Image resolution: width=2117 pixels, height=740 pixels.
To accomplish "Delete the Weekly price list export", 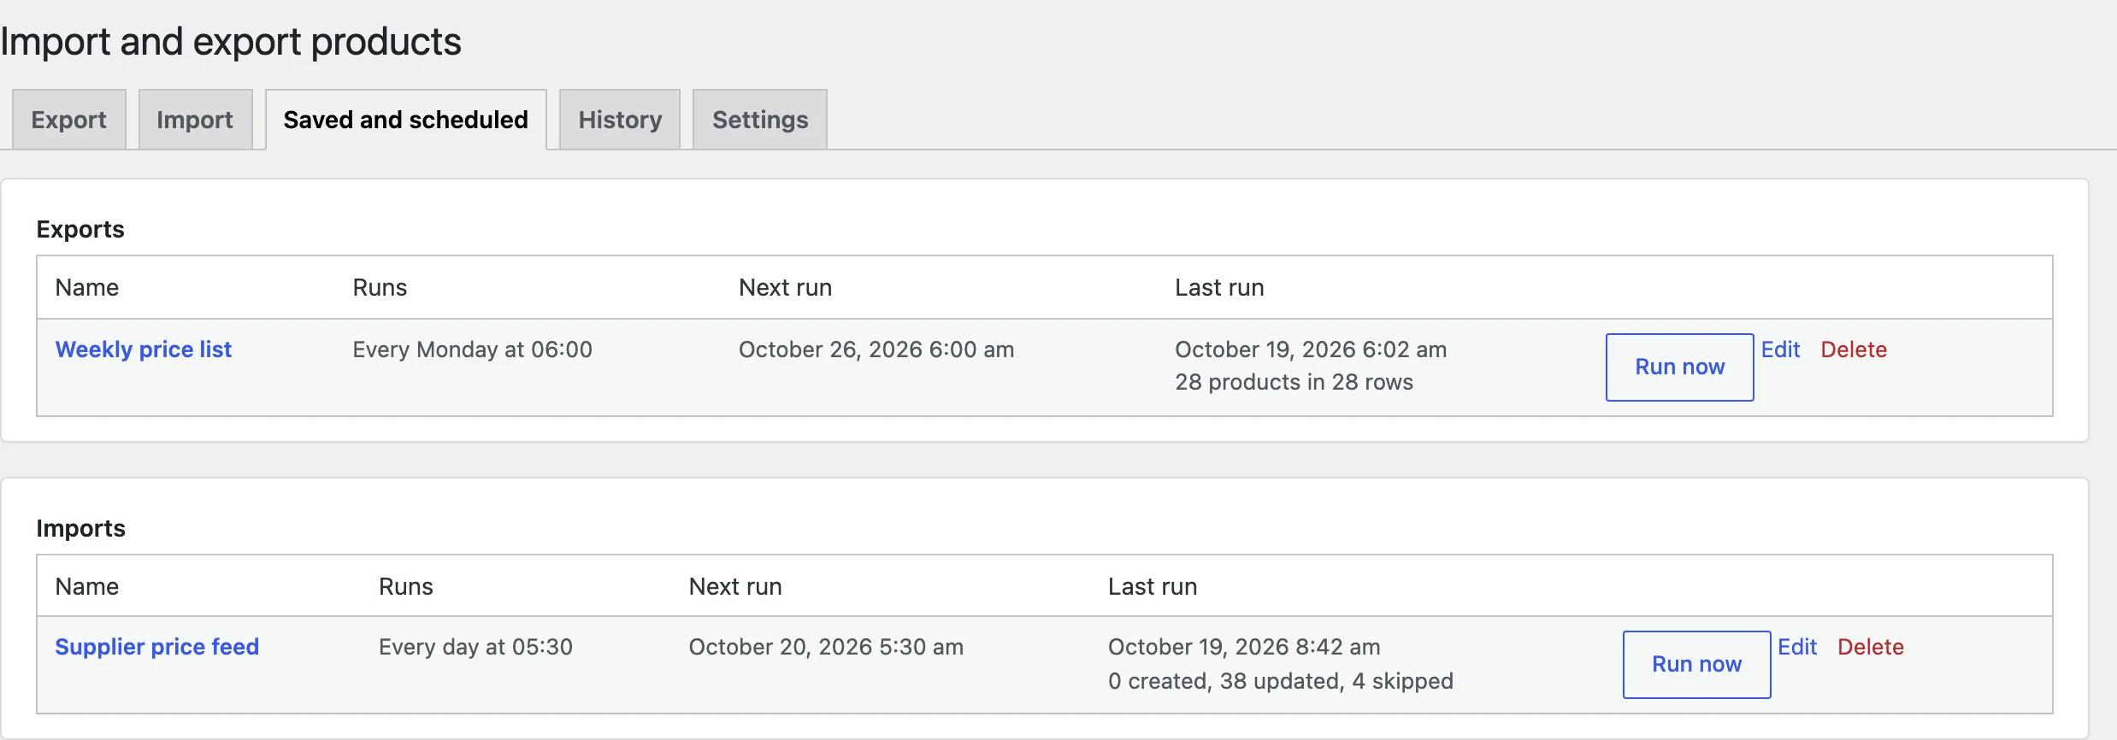I will (x=1854, y=349).
